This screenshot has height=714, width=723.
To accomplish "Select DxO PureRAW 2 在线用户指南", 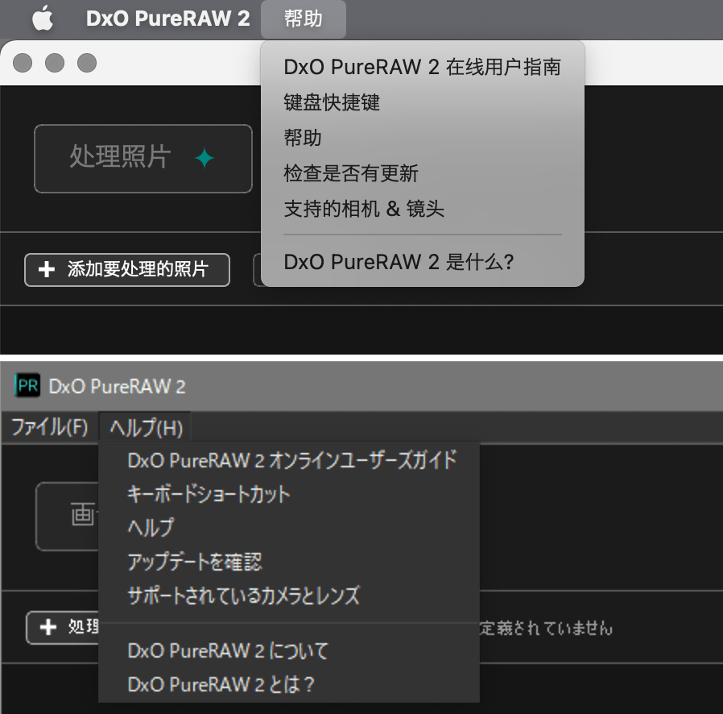I will 423,67.
